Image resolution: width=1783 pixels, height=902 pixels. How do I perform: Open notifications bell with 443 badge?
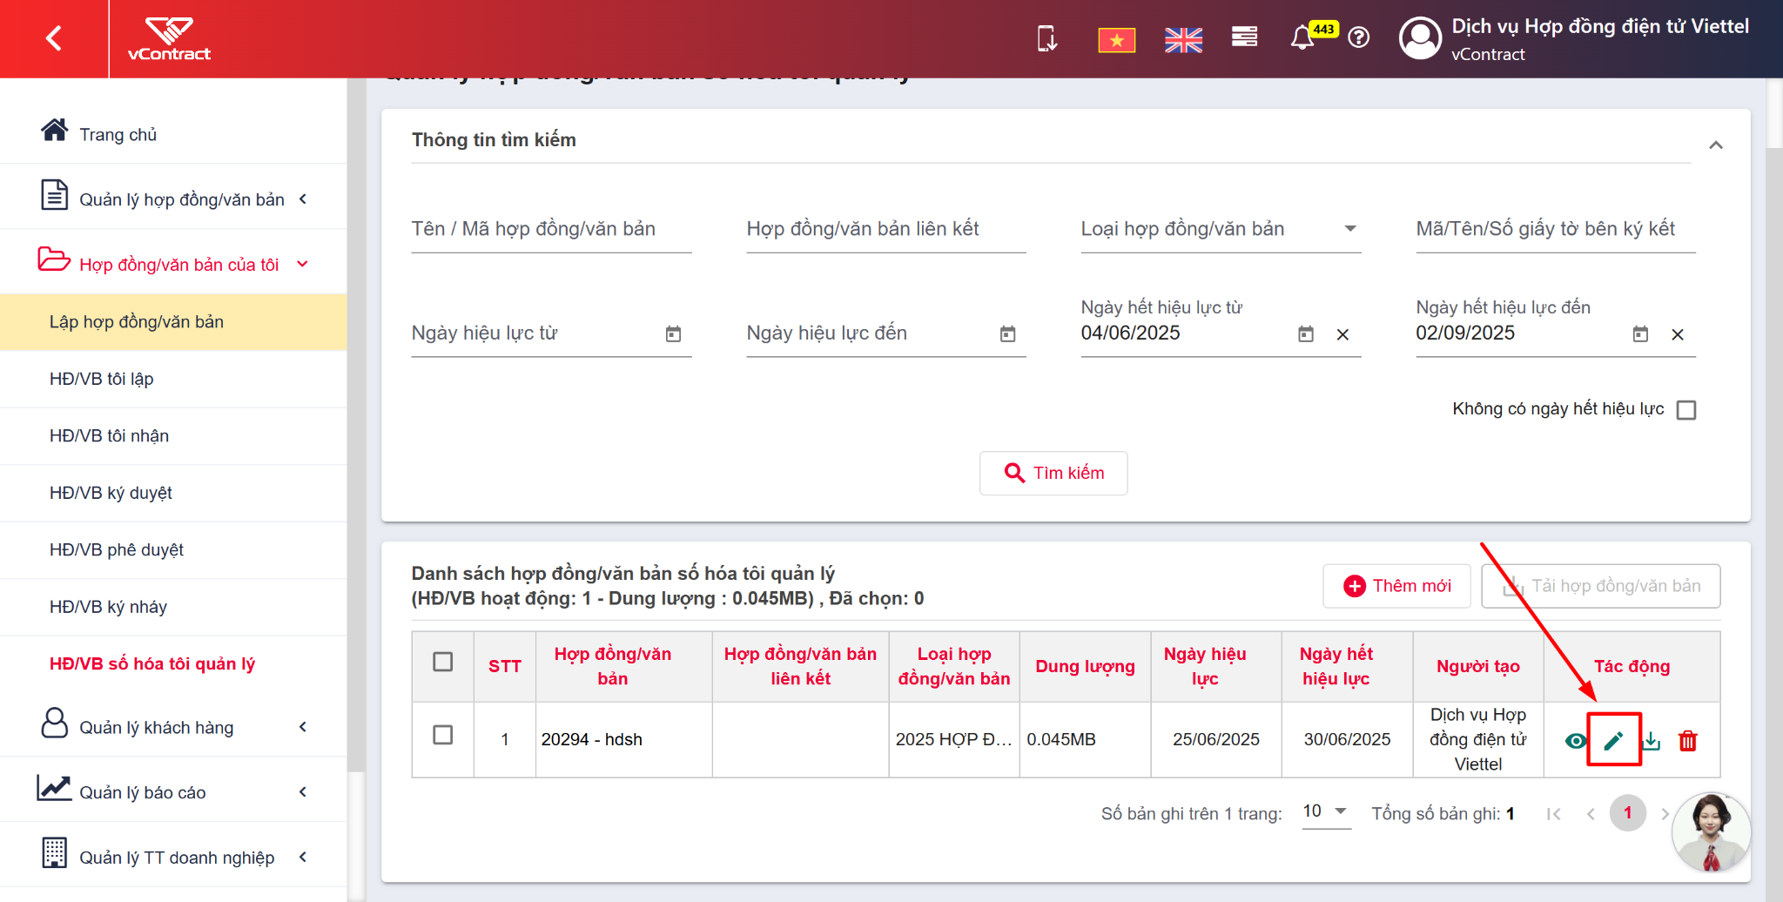1303,37
